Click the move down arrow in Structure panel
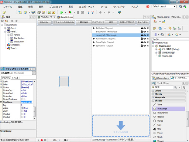 pyautogui.click(x=16, y=21)
